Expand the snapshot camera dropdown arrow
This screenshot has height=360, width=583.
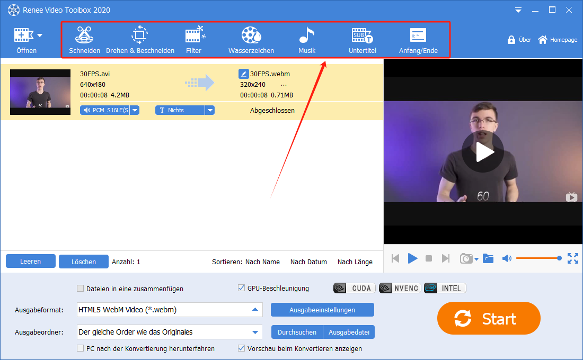(x=476, y=259)
